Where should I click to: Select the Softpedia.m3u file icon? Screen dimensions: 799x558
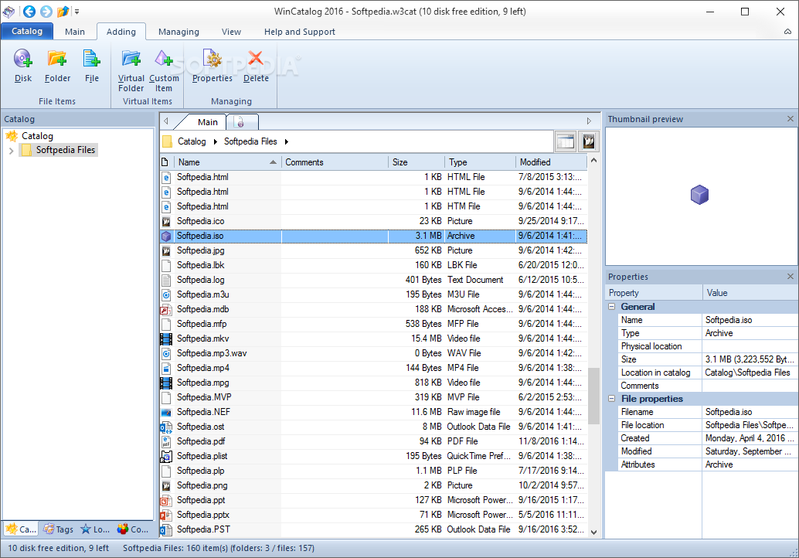[x=166, y=294]
